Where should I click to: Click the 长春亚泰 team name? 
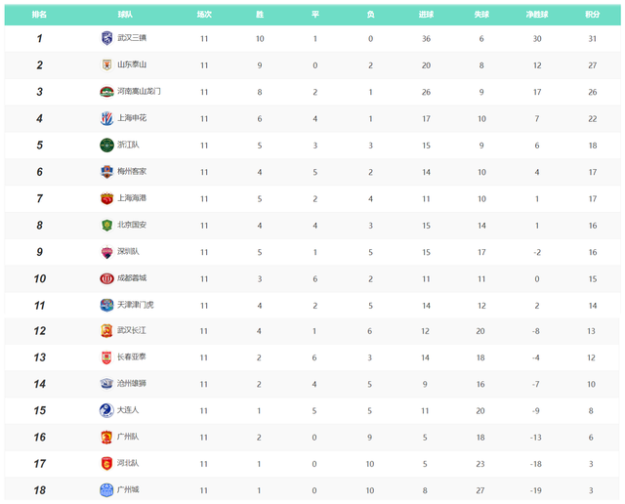(x=131, y=357)
